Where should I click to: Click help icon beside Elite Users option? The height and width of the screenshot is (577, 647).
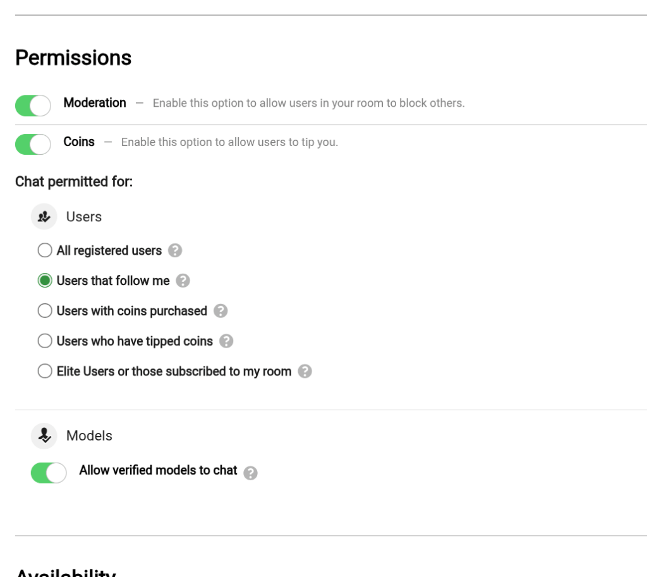[305, 372]
